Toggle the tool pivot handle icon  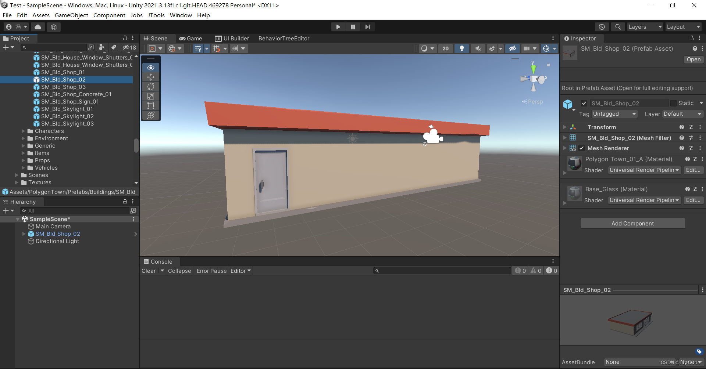(156, 48)
